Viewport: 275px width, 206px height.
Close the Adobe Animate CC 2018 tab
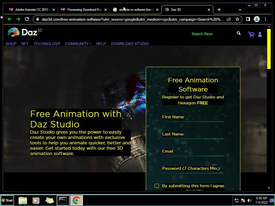click(x=54, y=10)
